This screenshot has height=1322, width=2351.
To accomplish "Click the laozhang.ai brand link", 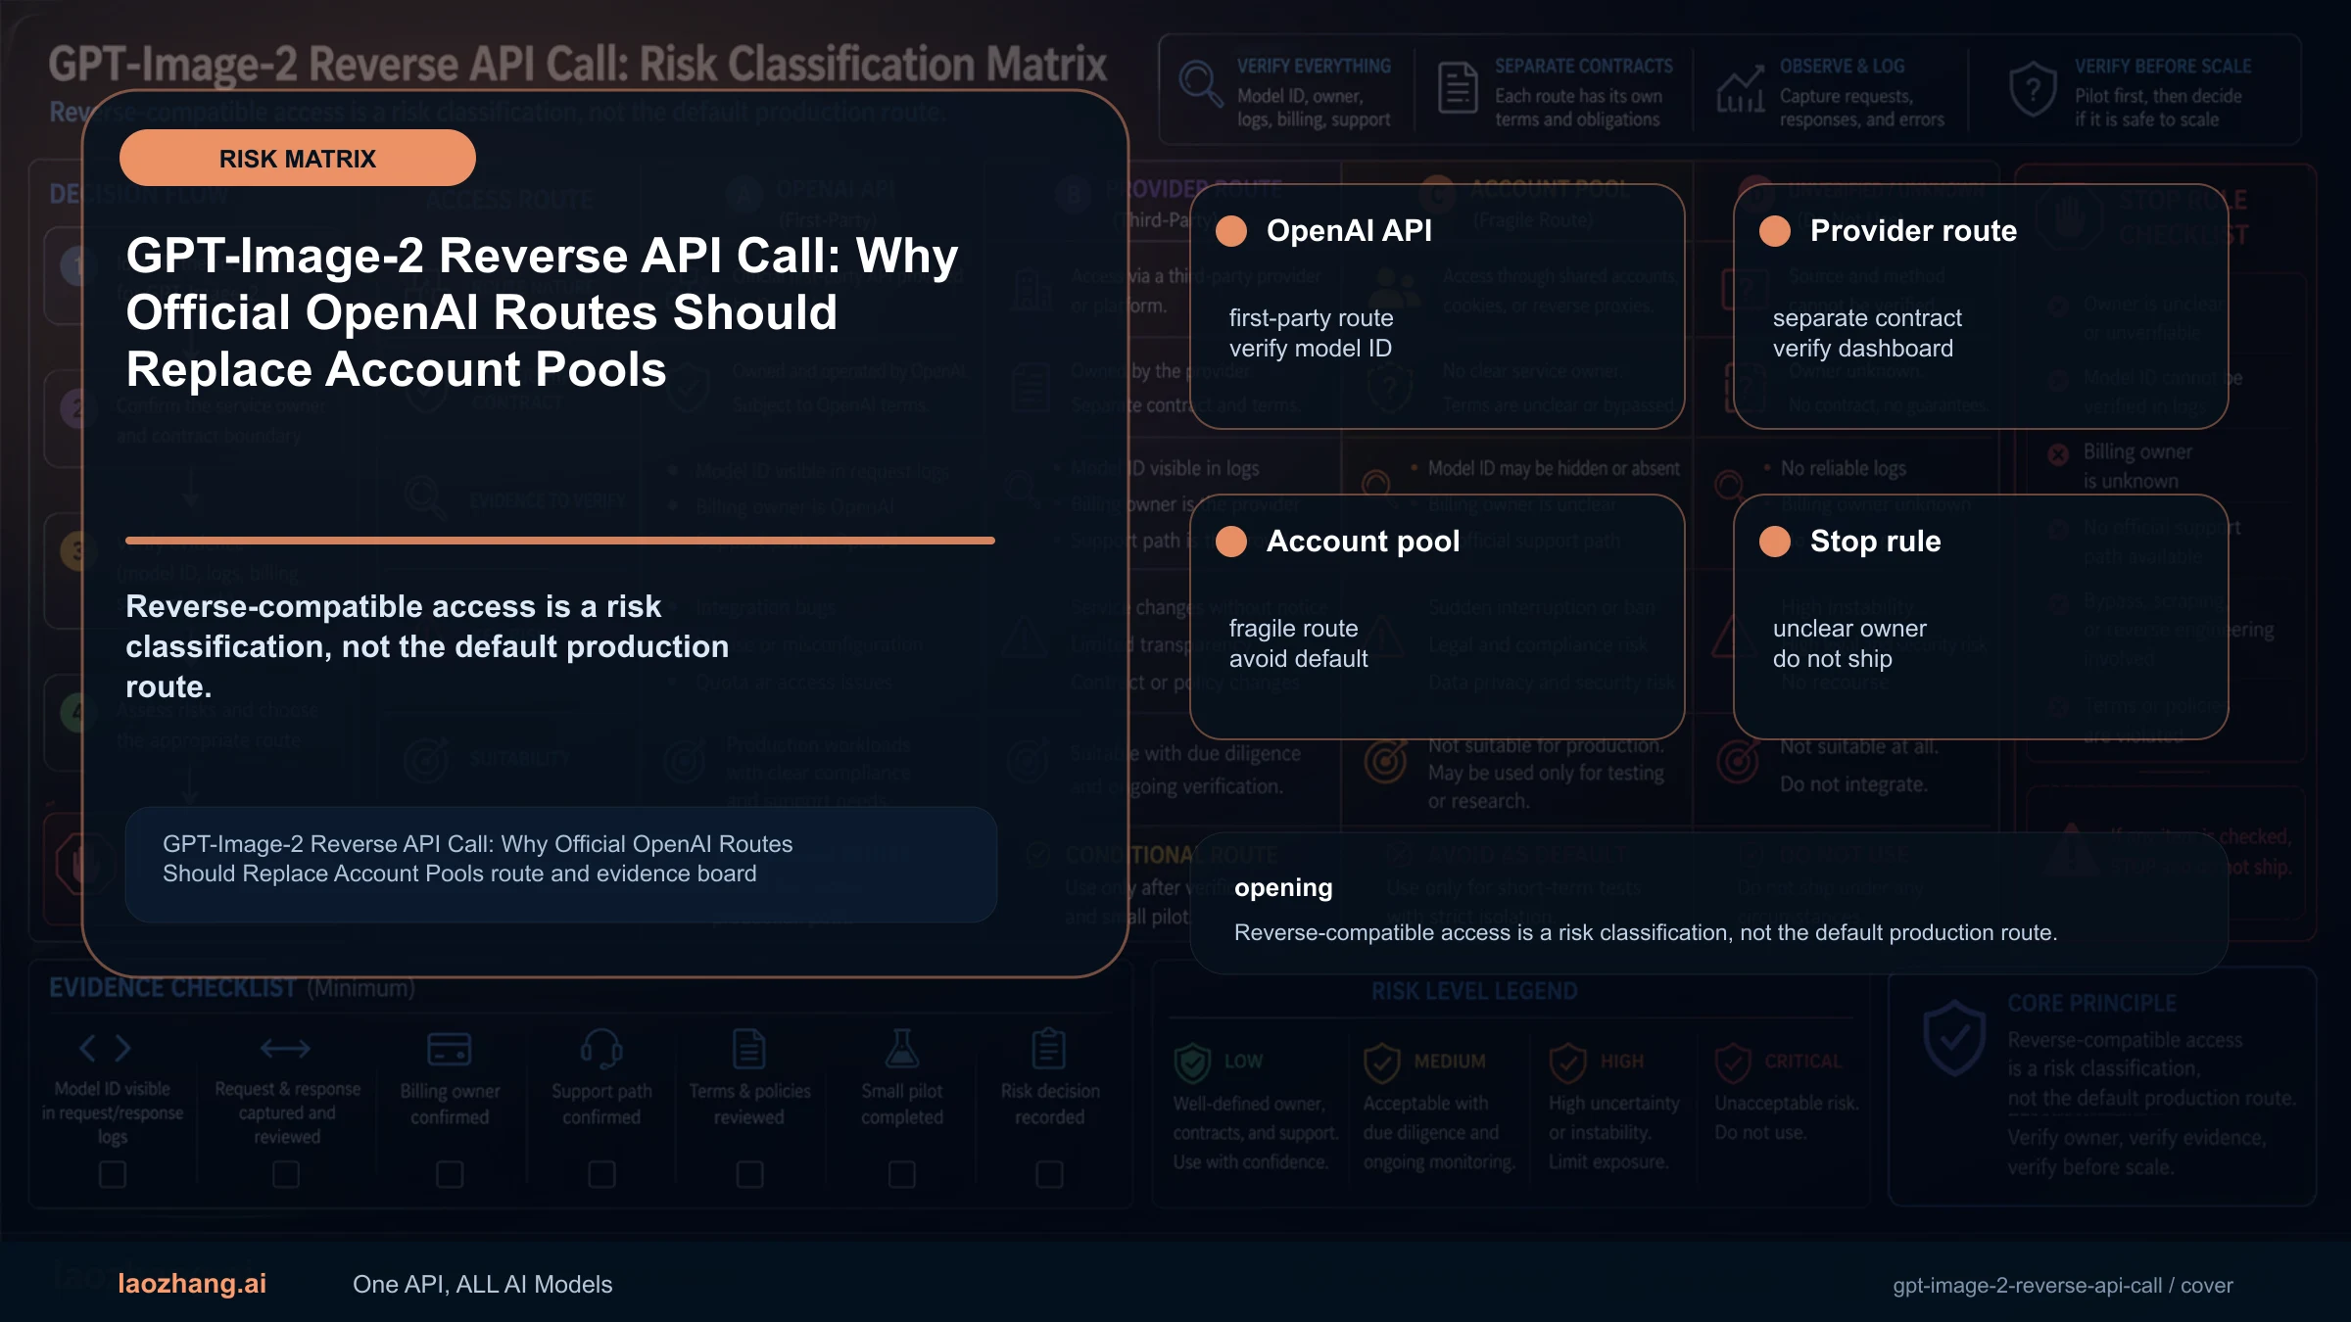I will (192, 1284).
